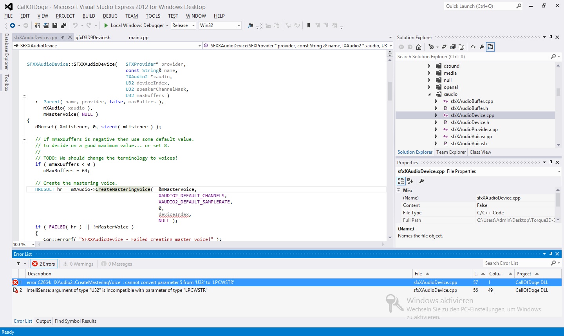Toggle the Preview Selected Items icon
564x336 pixels.
(x=490, y=47)
